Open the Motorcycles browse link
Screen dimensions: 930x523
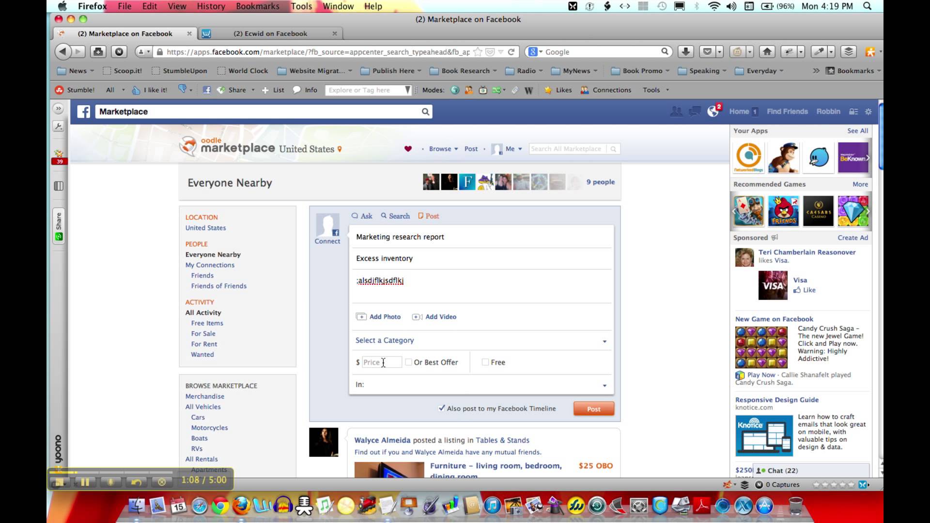(x=209, y=428)
